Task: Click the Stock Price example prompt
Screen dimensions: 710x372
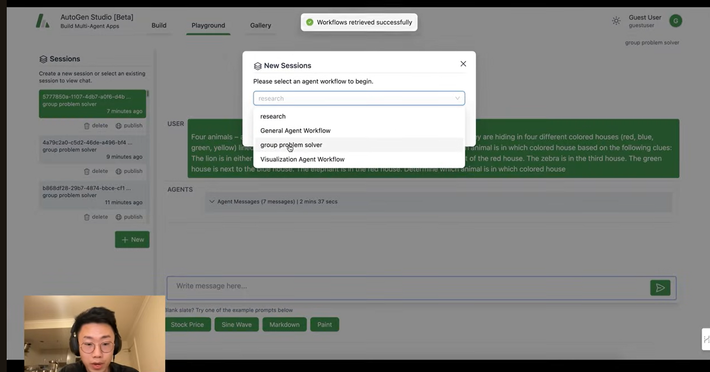Action: (x=187, y=324)
